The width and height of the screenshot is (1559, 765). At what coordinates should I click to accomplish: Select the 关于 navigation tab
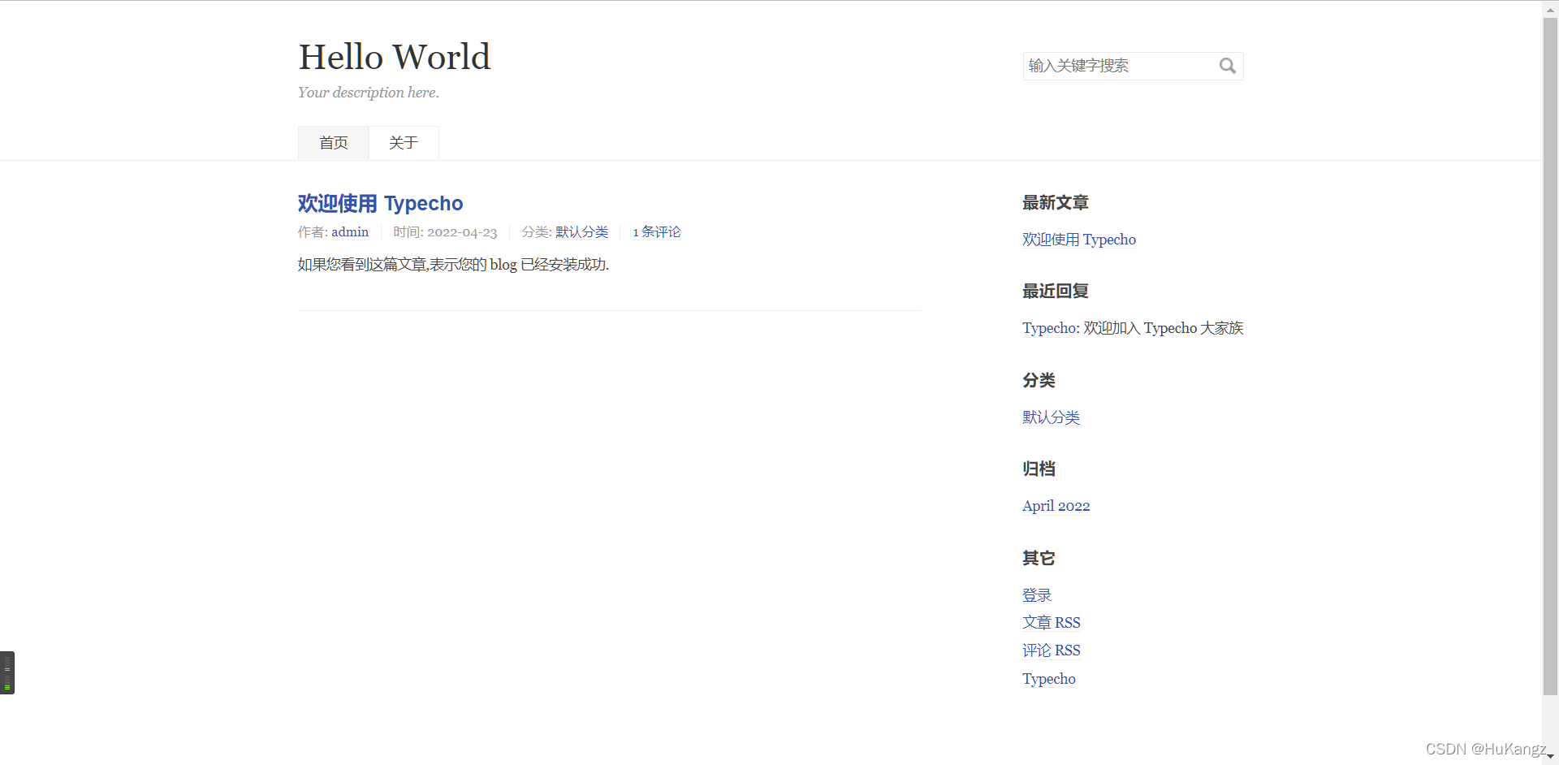click(404, 143)
